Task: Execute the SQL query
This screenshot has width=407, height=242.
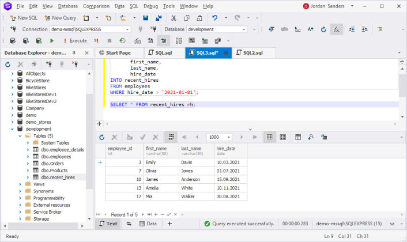Action: click(x=76, y=41)
